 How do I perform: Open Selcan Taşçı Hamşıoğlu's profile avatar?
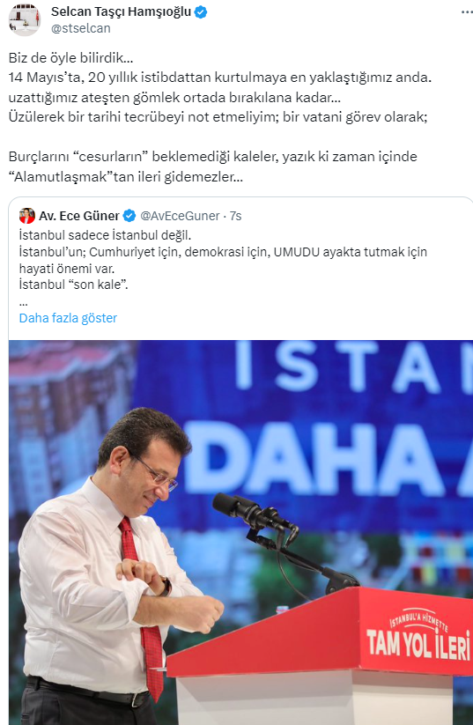[25, 19]
